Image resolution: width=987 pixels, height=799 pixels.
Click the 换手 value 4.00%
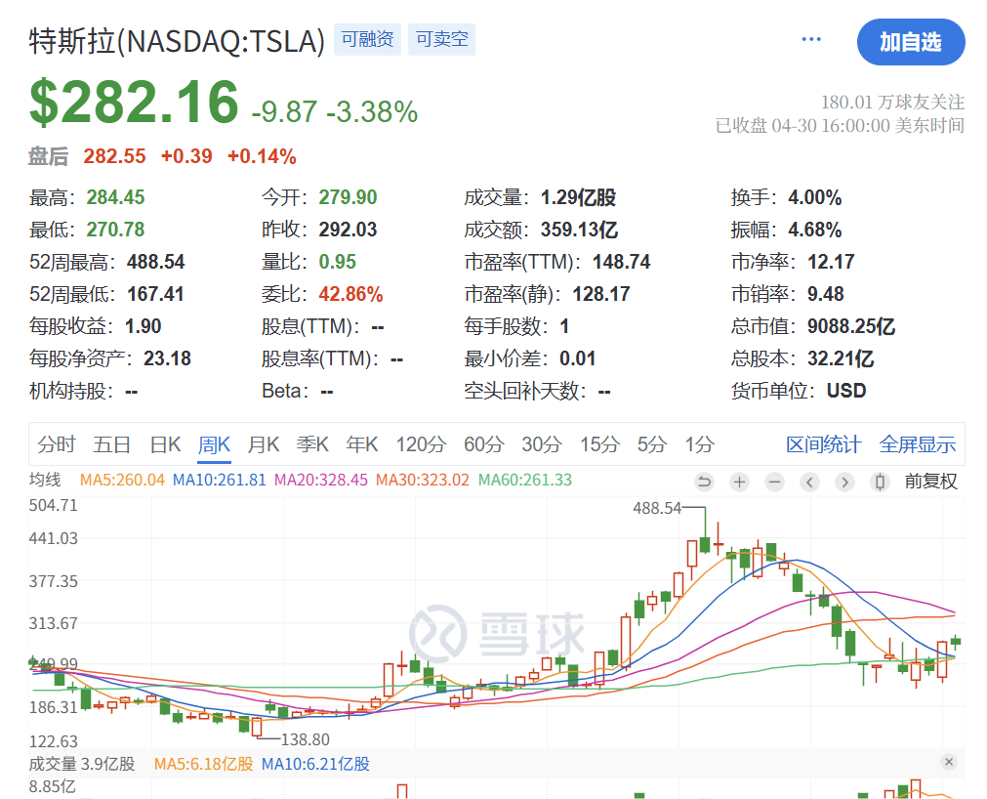pyautogui.click(x=814, y=197)
